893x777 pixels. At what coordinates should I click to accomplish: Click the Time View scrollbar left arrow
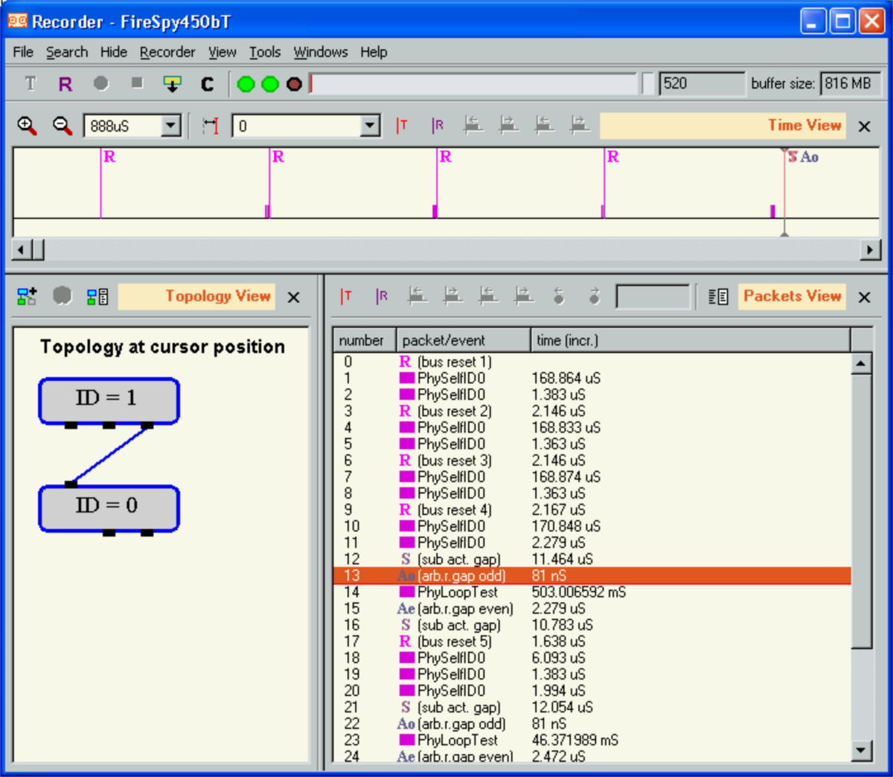(22, 249)
